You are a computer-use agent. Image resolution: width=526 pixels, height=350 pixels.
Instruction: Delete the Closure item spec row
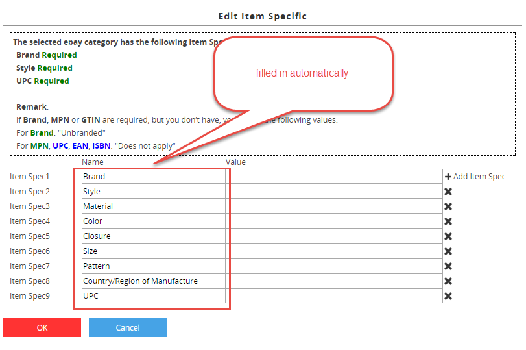tap(448, 236)
